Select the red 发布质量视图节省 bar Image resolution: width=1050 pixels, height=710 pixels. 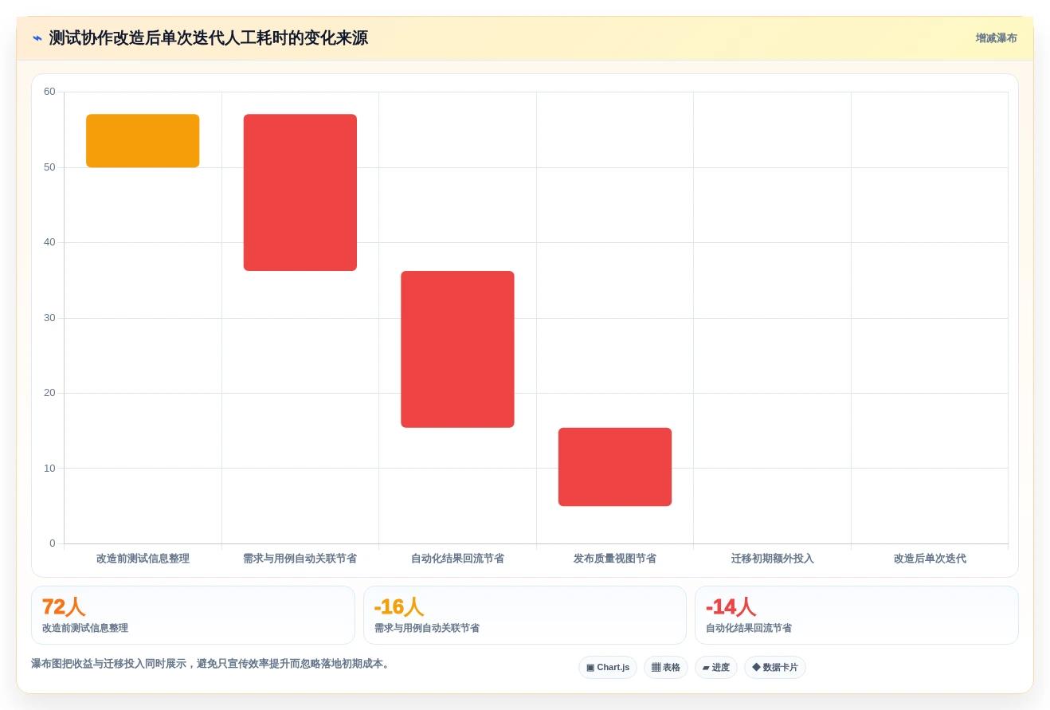[x=615, y=467]
